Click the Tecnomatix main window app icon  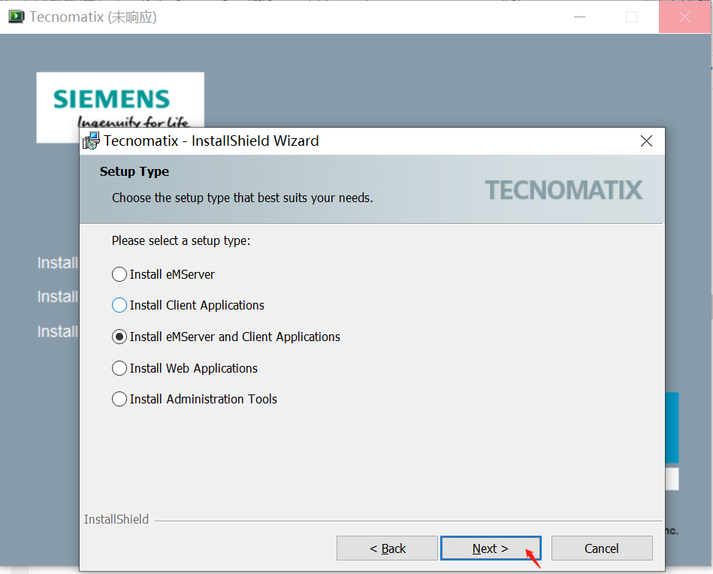coord(17,17)
